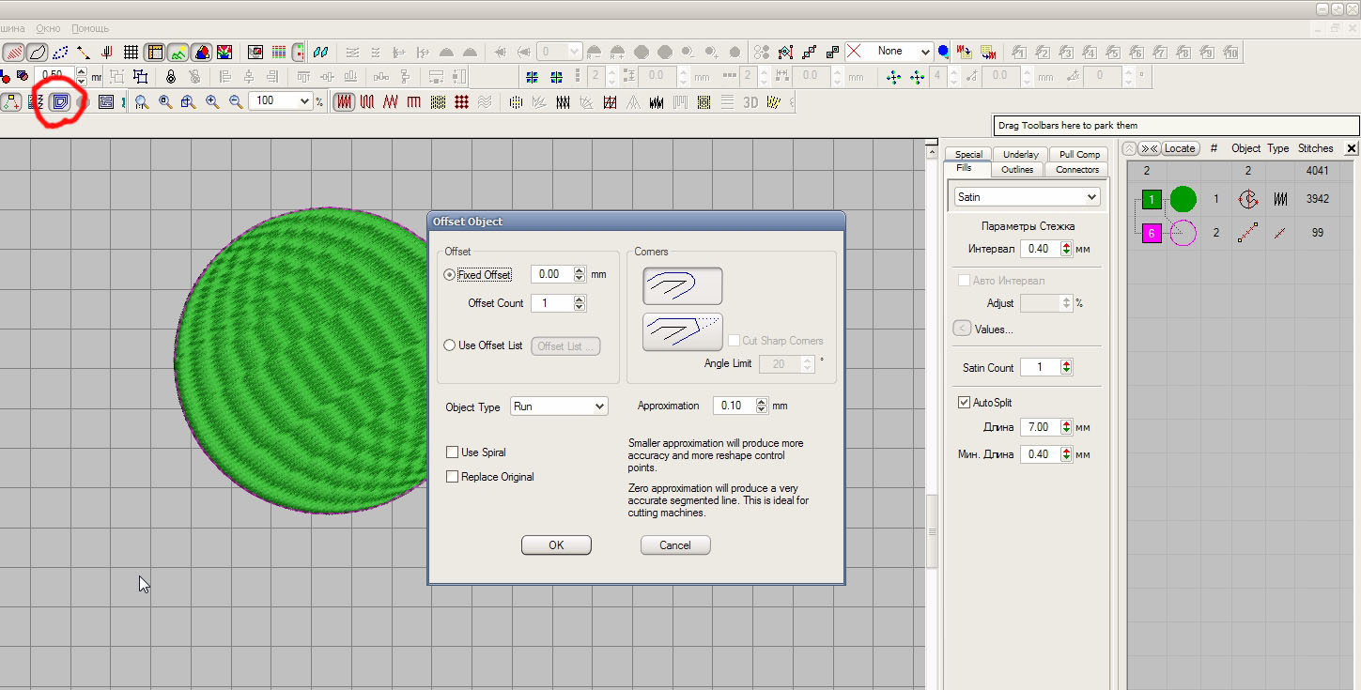Open the Object Type dropdown set to Run
1361x690 pixels.
(559, 406)
